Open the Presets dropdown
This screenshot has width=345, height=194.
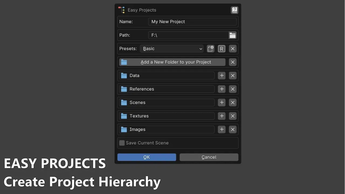172,48
